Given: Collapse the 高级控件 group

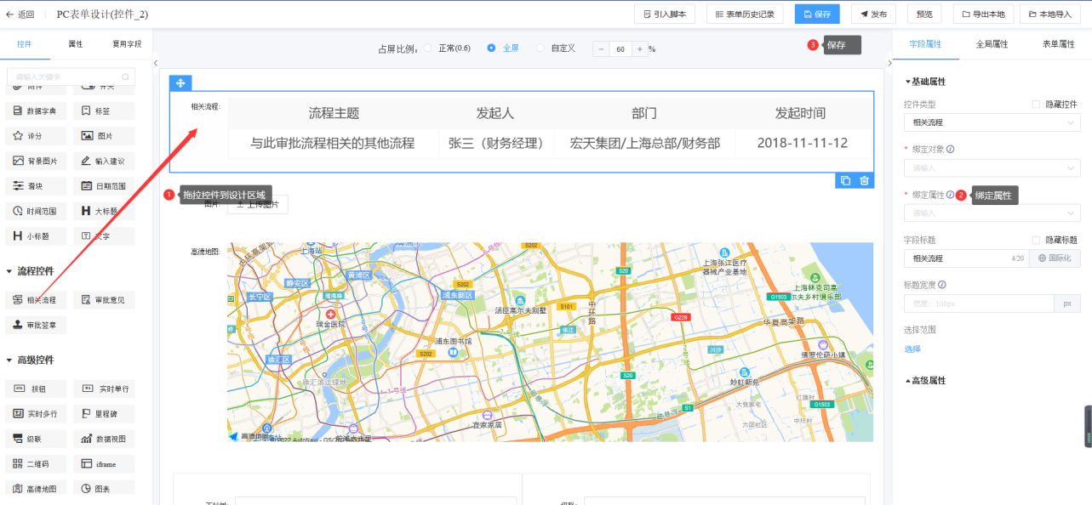Looking at the screenshot, I should coord(30,360).
